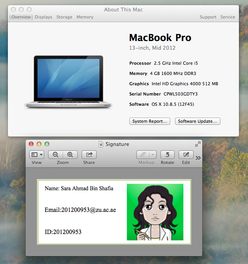This screenshot has height=264, width=248.
Task: Enter full screen in the Signature window
Action: point(198,144)
